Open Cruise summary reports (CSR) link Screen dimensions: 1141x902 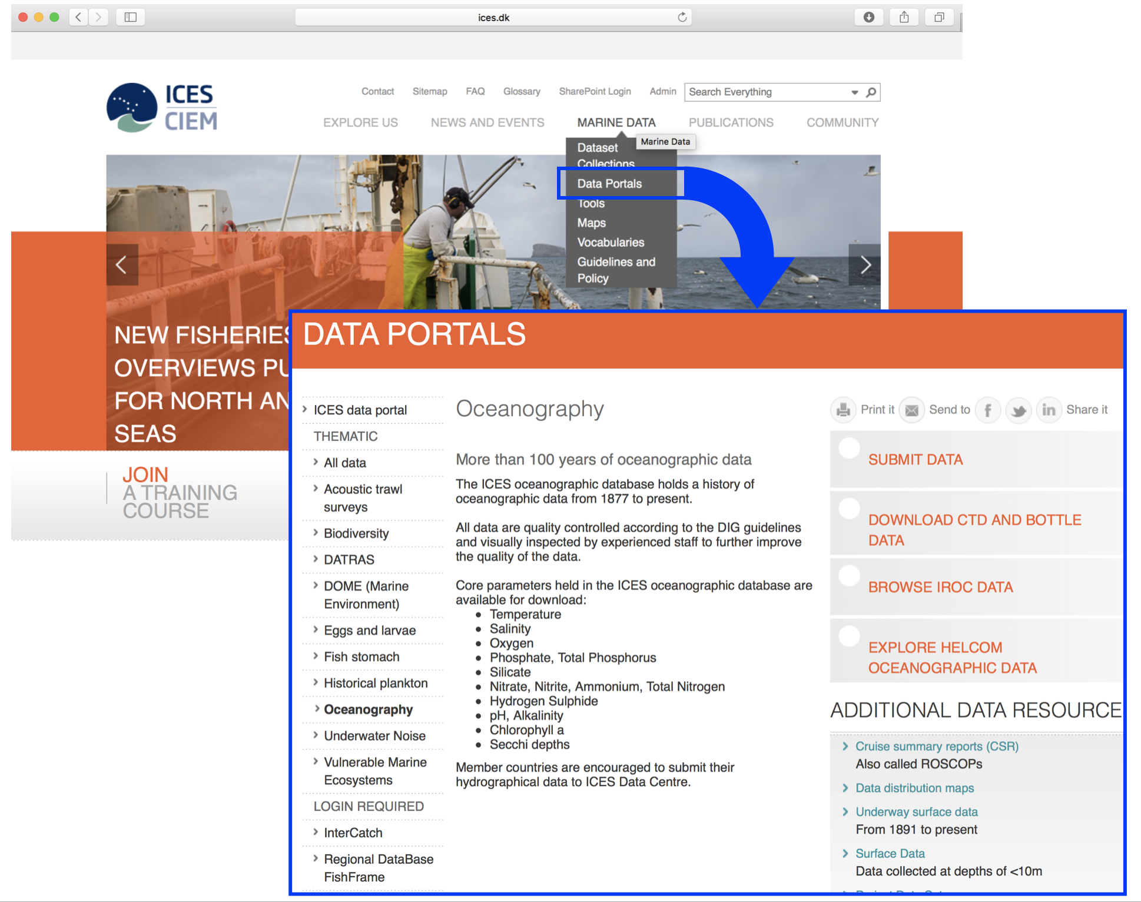point(937,746)
